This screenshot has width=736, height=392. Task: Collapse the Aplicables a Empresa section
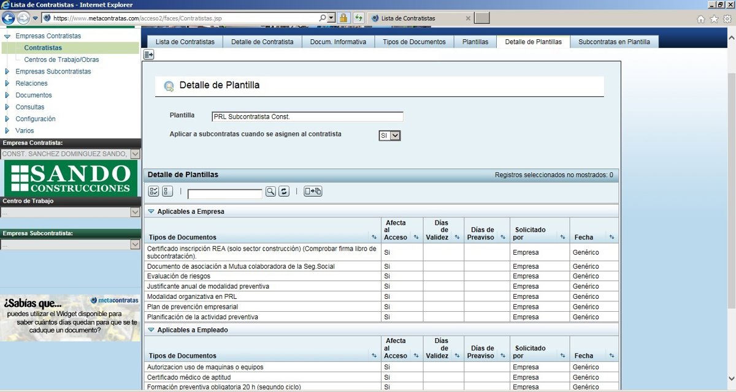coord(151,211)
